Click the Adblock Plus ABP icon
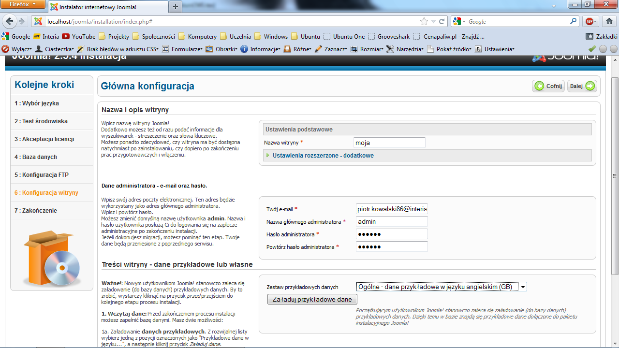The width and height of the screenshot is (619, 348). click(590, 21)
